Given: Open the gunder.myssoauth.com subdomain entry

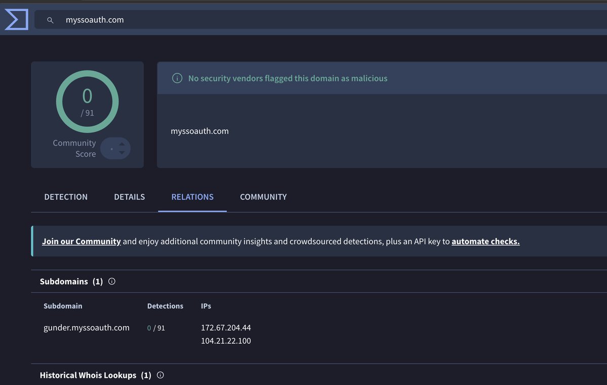Looking at the screenshot, I should click(x=87, y=328).
